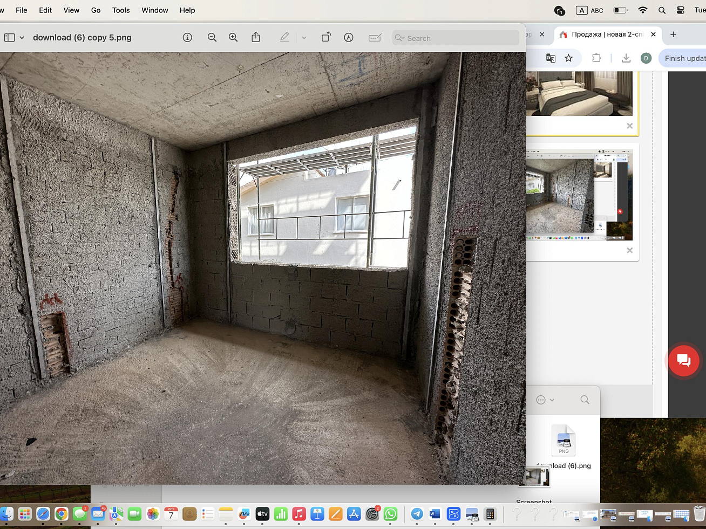The height and width of the screenshot is (529, 706).
Task: Open the View menu in menu bar
Action: tap(71, 10)
